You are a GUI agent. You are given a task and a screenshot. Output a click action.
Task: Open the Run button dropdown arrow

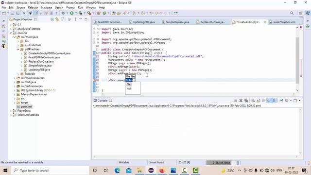tap(76, 13)
